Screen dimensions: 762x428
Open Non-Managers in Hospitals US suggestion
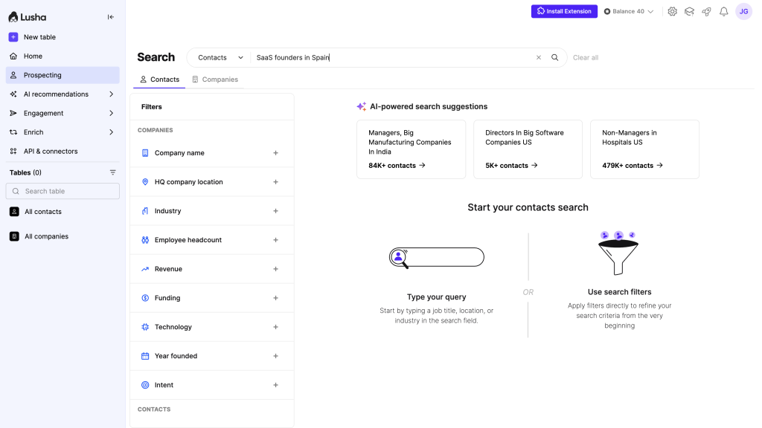pos(644,149)
